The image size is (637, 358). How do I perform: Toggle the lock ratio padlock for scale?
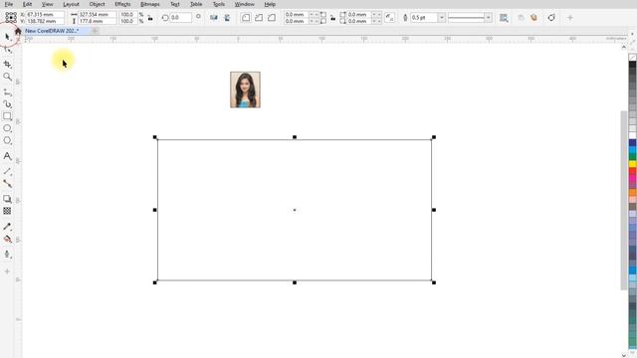click(150, 18)
